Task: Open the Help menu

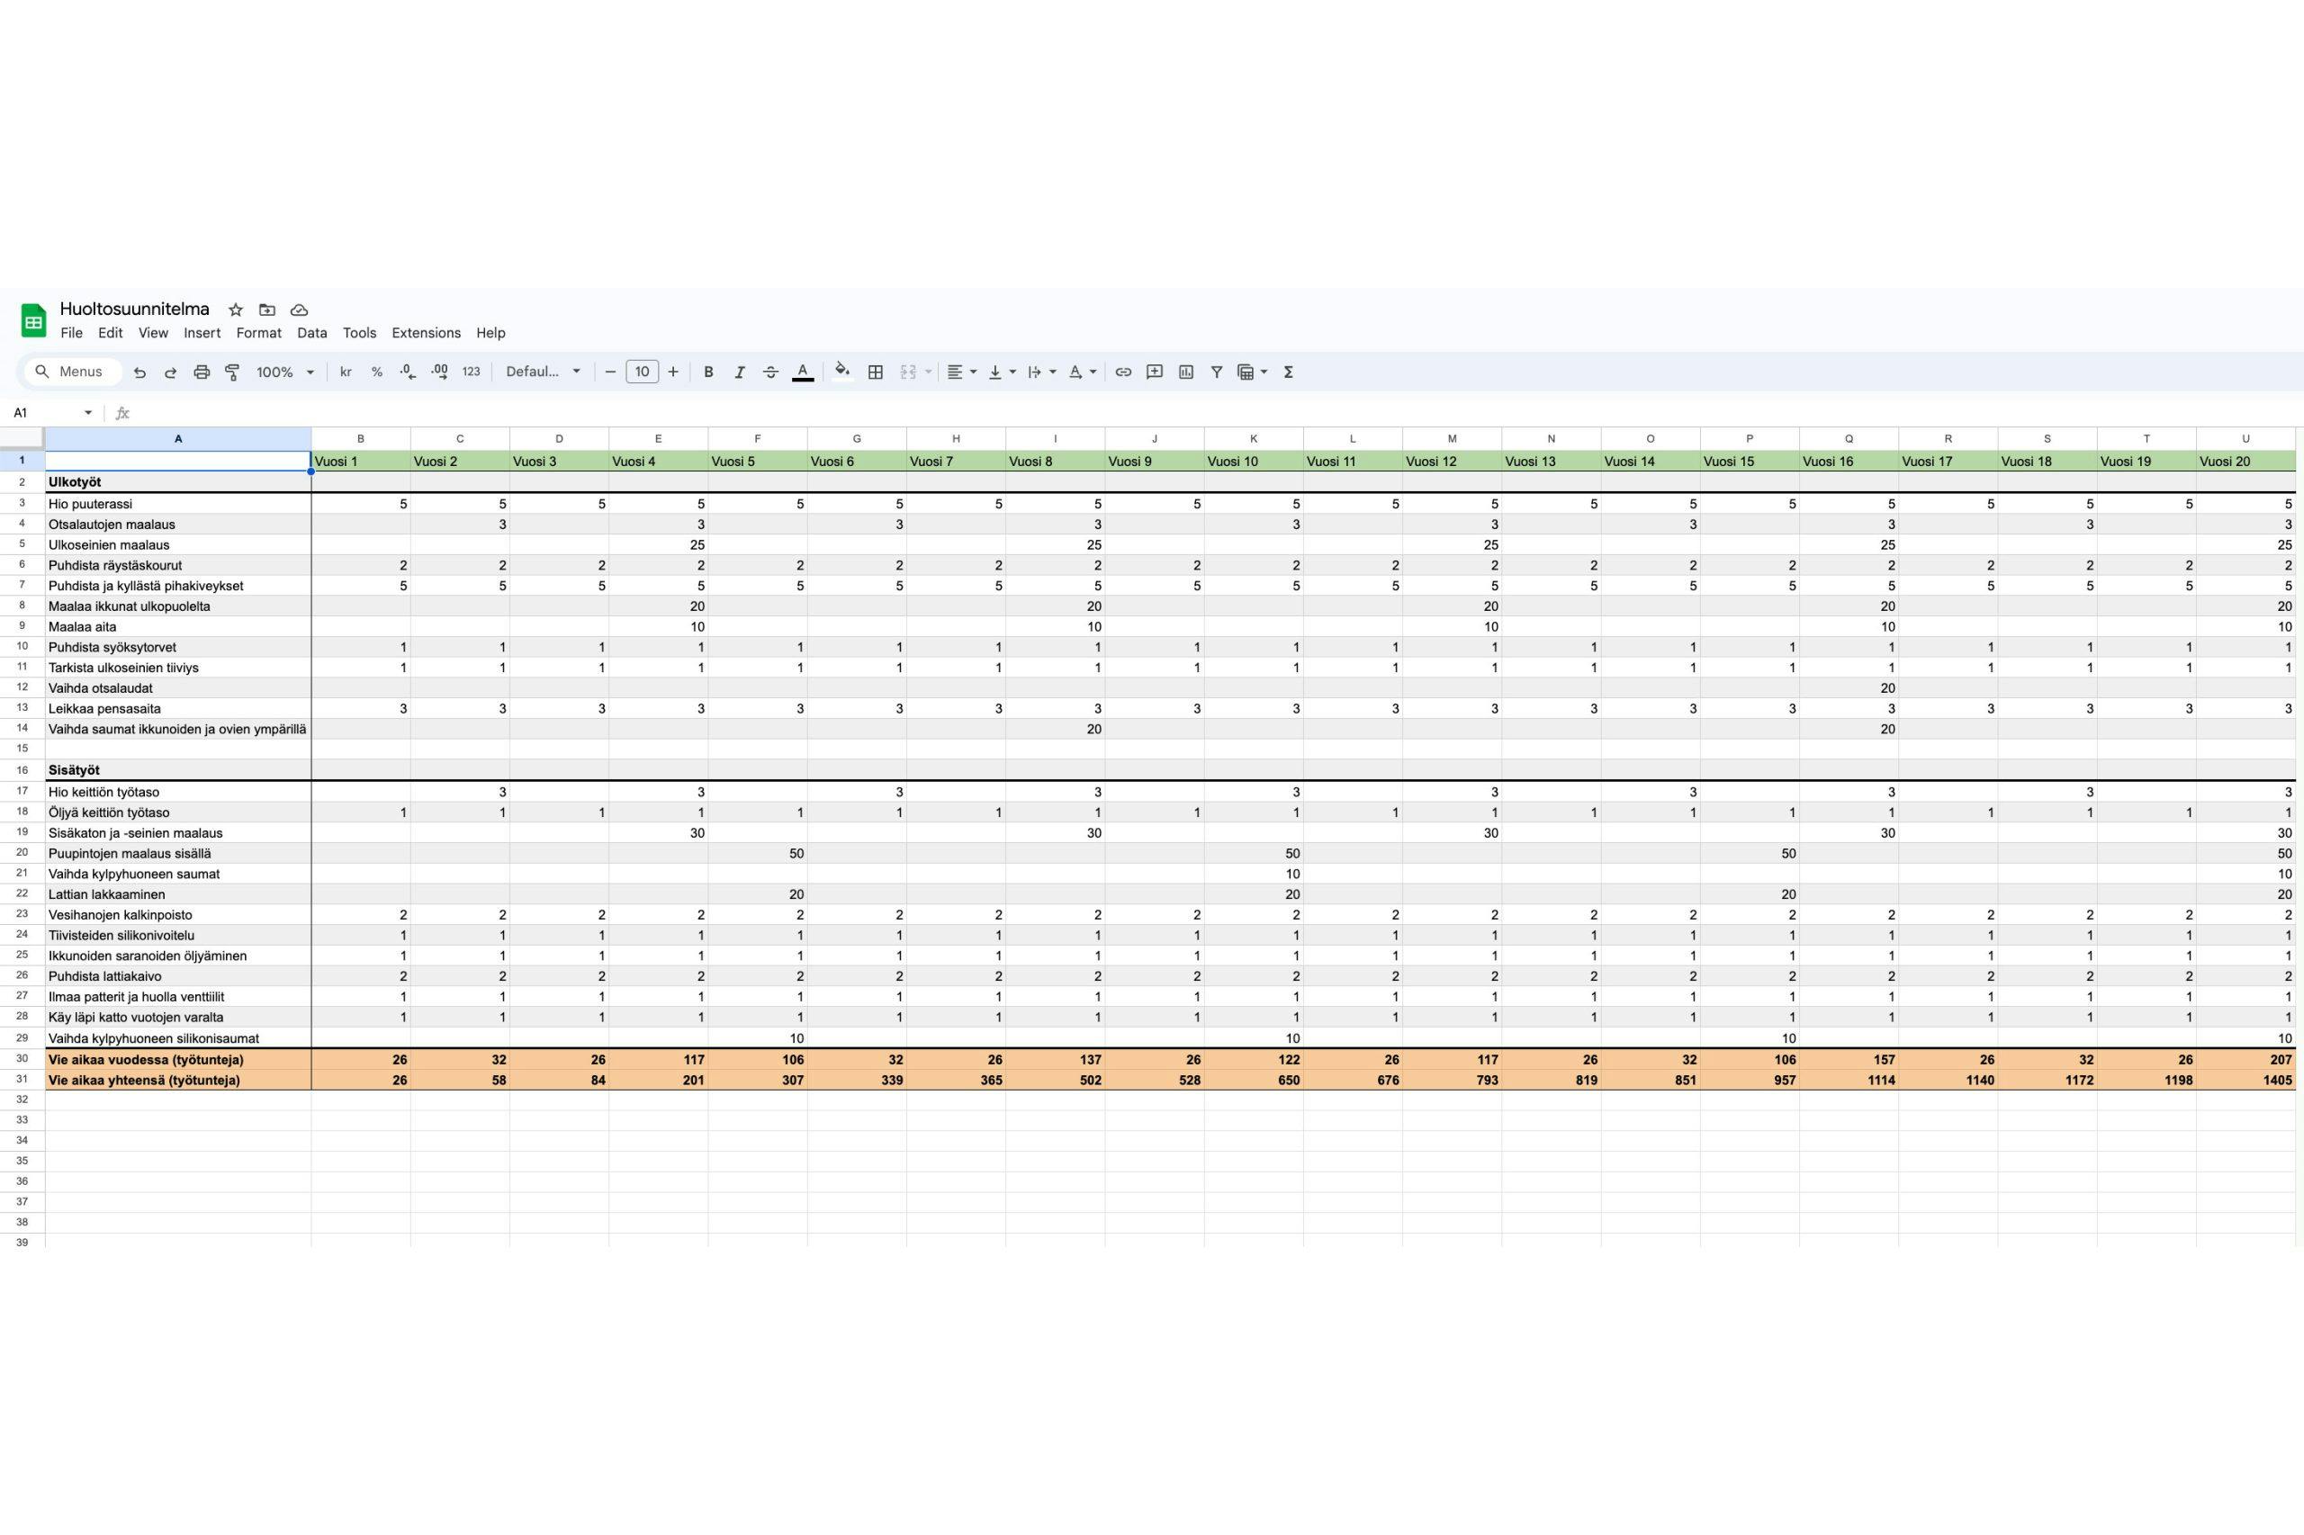Action: [490, 333]
